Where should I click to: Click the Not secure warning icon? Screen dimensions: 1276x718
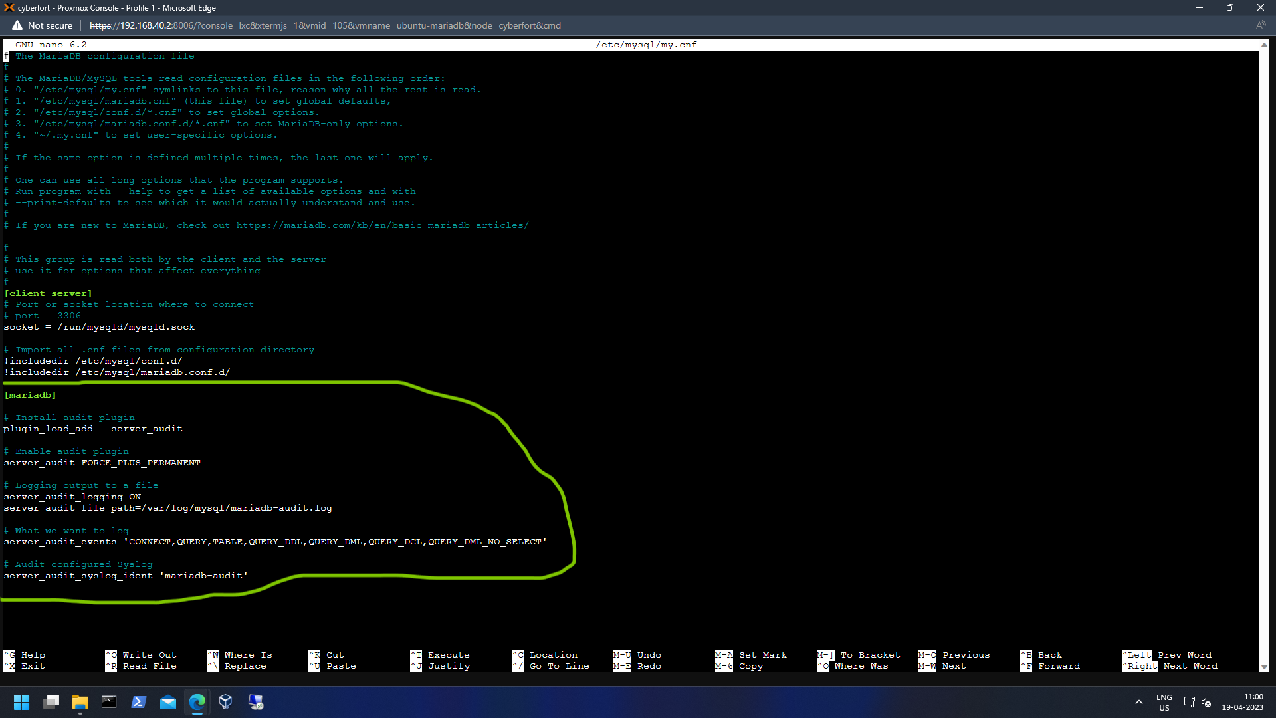click(17, 25)
